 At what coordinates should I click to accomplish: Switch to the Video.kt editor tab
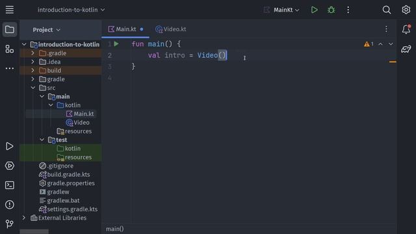170,29
